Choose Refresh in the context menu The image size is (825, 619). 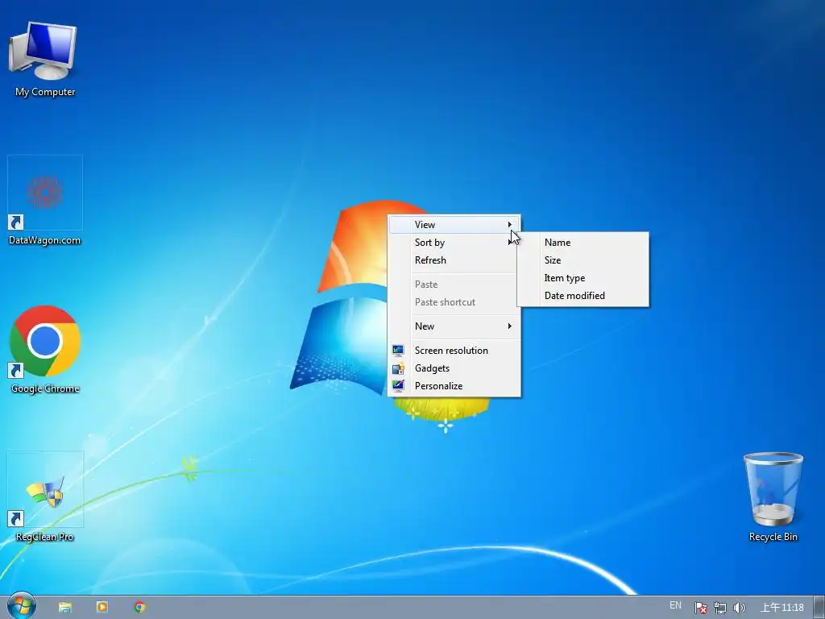click(454, 260)
